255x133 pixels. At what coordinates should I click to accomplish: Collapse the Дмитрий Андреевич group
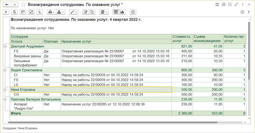coord(5,46)
